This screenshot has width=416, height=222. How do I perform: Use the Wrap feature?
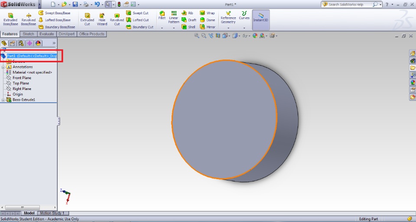(x=207, y=13)
